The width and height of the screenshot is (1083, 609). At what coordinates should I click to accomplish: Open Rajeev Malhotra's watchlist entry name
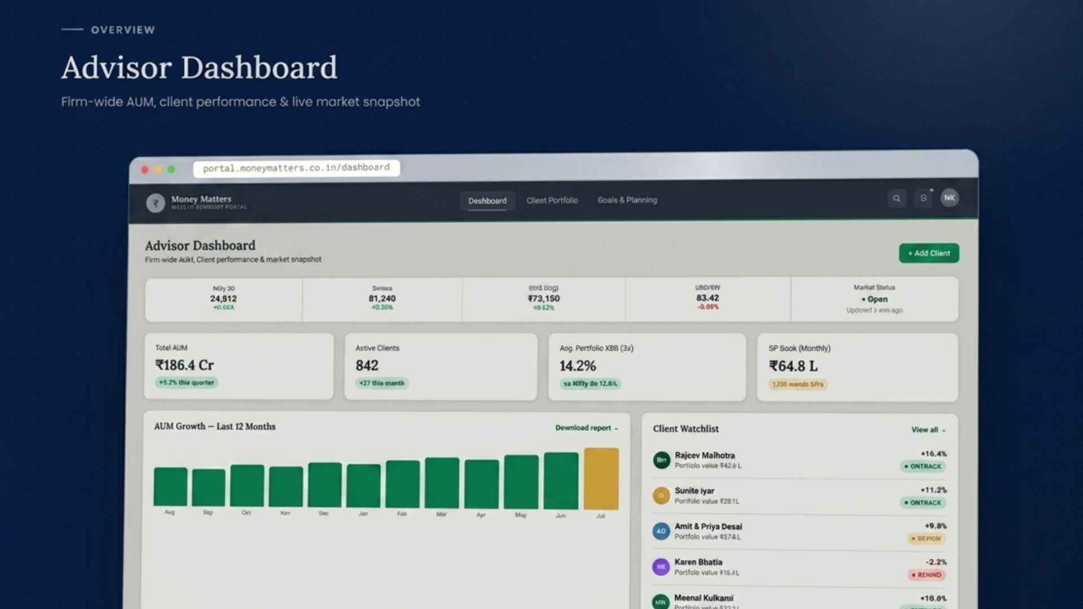[x=705, y=455]
